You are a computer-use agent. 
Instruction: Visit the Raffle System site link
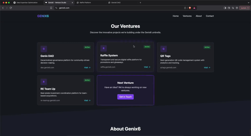click(x=147, y=67)
